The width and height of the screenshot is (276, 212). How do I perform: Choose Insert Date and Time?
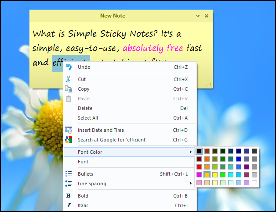pyautogui.click(x=130, y=130)
